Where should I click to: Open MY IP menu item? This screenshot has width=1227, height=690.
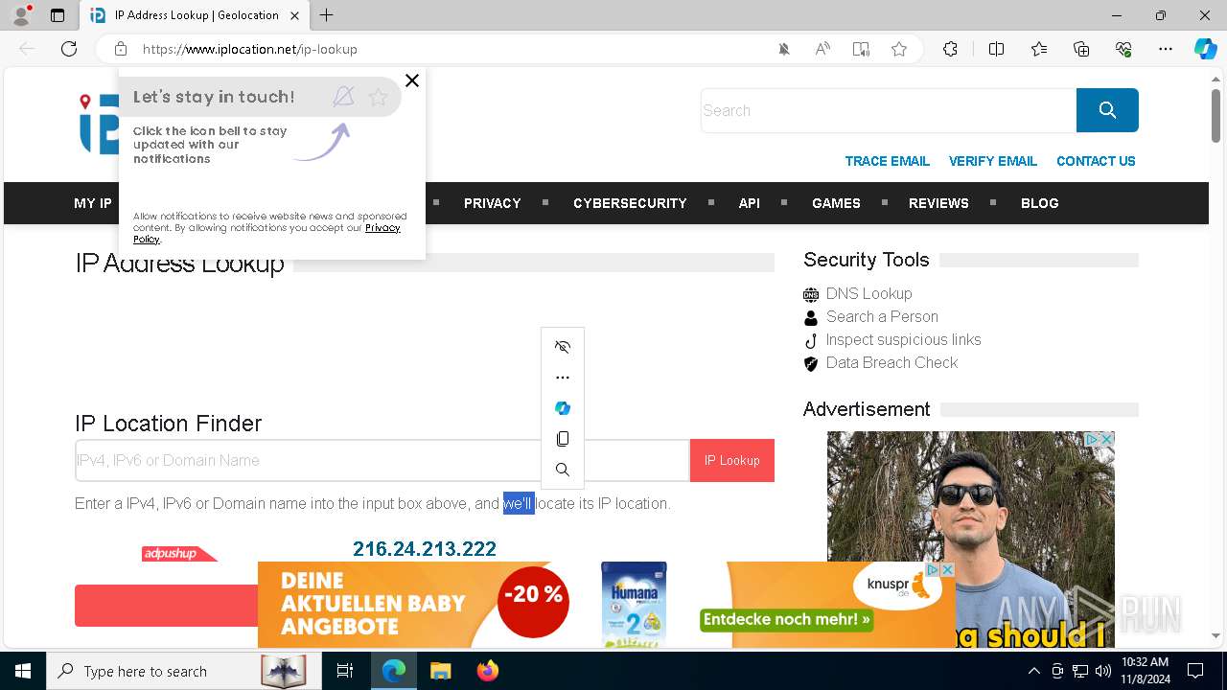[93, 203]
